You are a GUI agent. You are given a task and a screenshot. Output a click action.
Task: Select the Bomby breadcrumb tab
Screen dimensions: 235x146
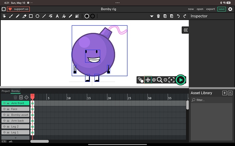tap(15, 91)
